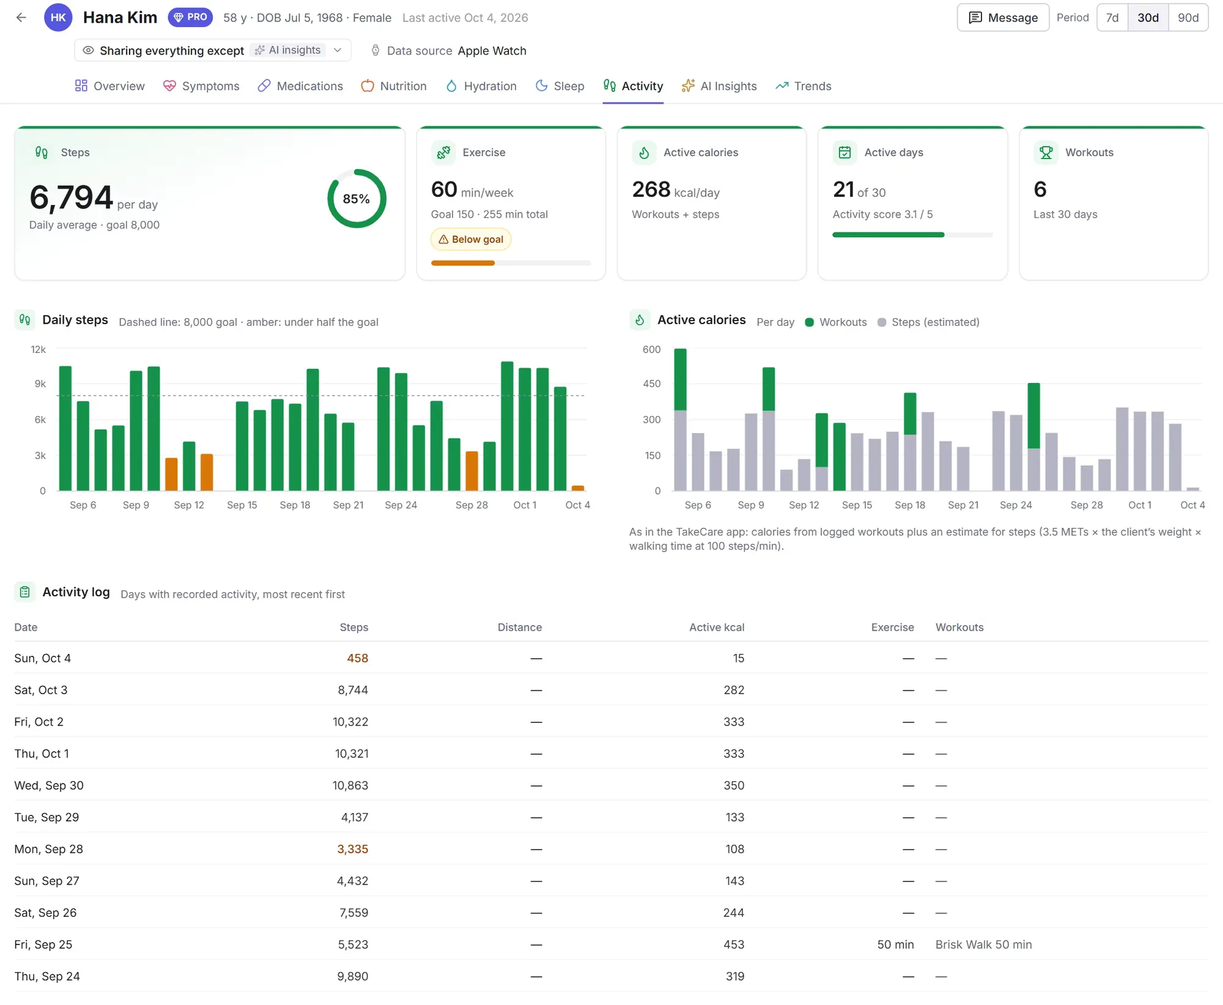The width and height of the screenshot is (1223, 1005).
Task: Open the AI Insights tab
Action: [719, 86]
